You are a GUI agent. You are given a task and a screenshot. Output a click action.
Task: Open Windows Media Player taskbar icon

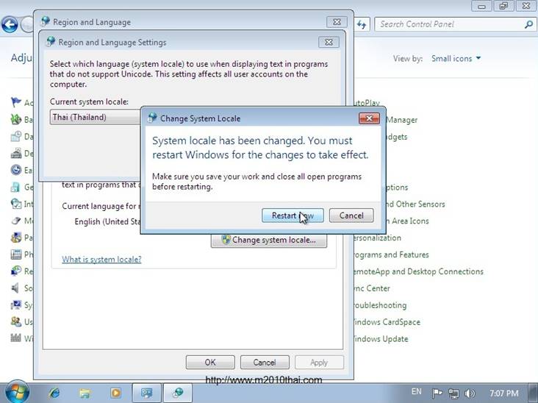pos(115,393)
